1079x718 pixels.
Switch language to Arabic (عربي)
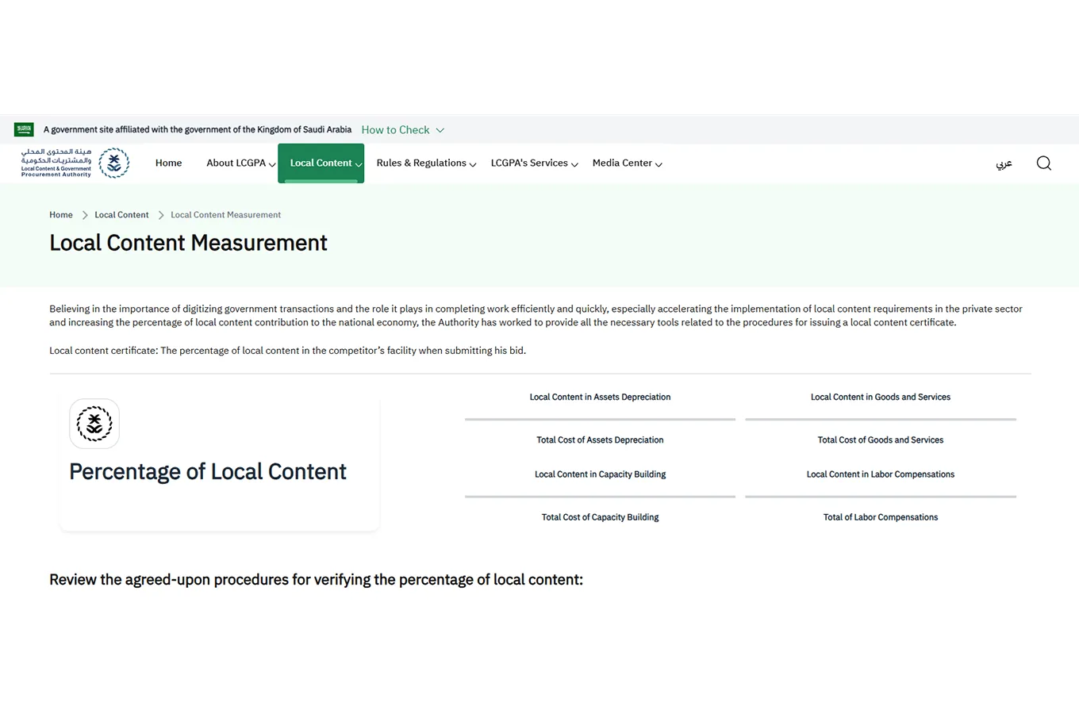(1004, 163)
